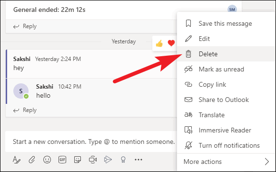Select Delete from the context menu
This screenshot has height=172, width=276.
227,54
